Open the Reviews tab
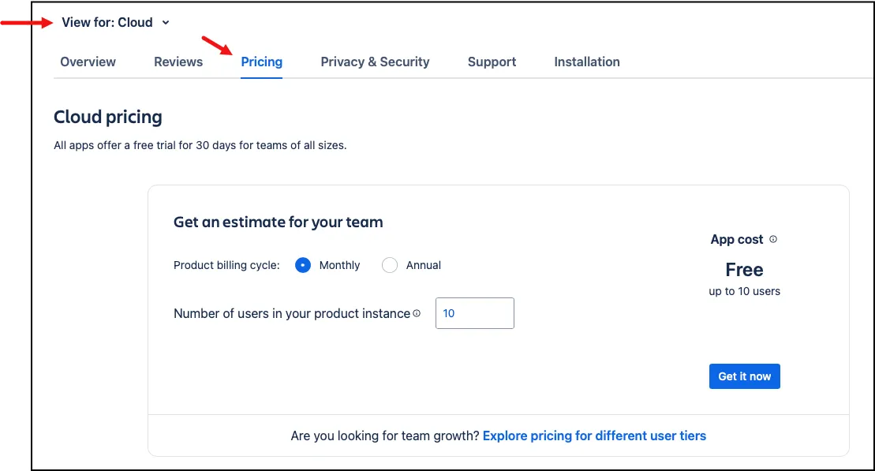The image size is (875, 471). 178,62
